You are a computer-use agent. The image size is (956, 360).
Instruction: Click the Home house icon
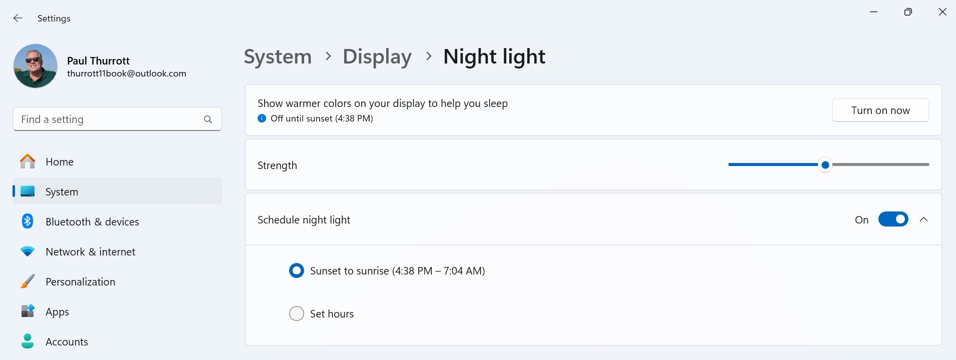point(28,161)
